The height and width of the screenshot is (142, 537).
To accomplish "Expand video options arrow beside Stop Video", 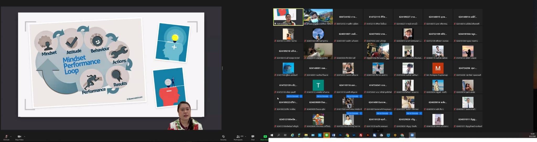I will 25,136.
